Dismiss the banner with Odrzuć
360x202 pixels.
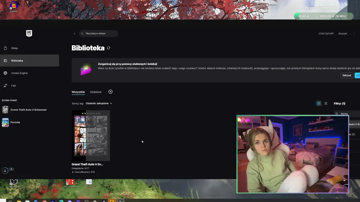[346, 75]
